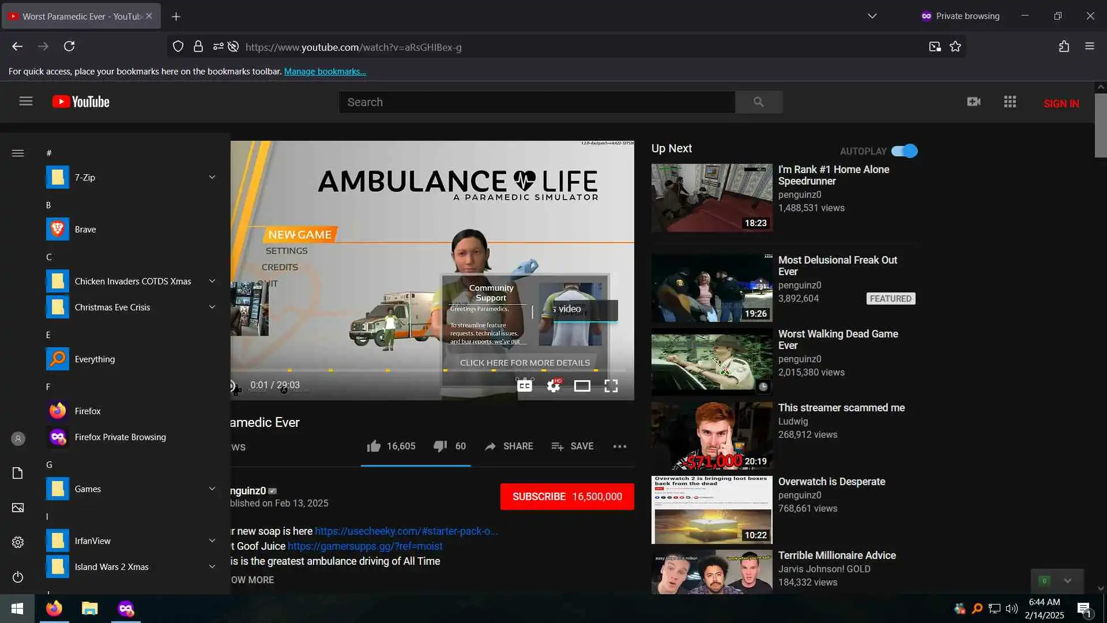Open the Manage bookmarks link
Screen dimensions: 1107x623
[325, 72]
